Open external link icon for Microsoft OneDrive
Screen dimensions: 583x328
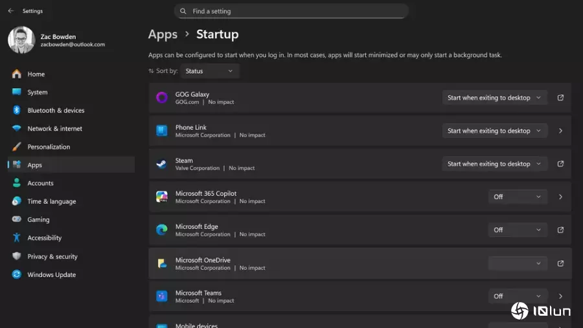coord(560,263)
